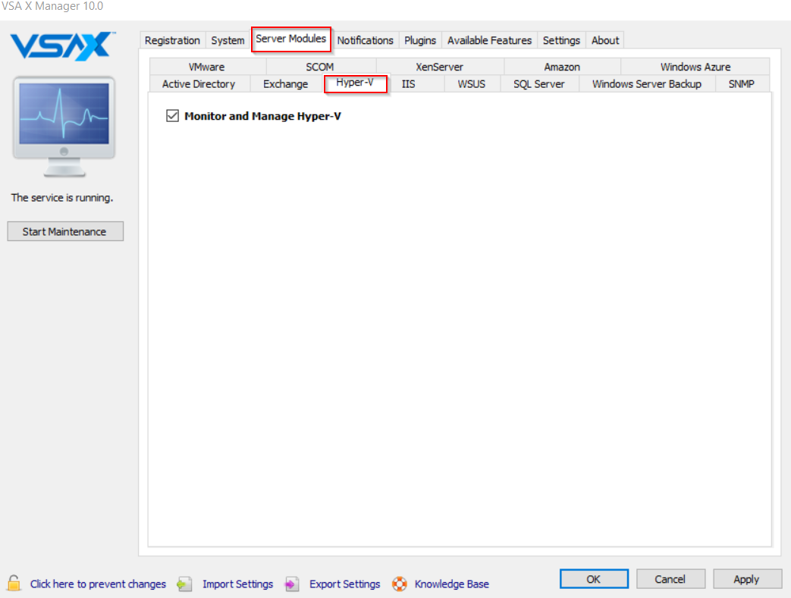Select the Hyper-V tab
791x598 pixels.
(x=355, y=83)
